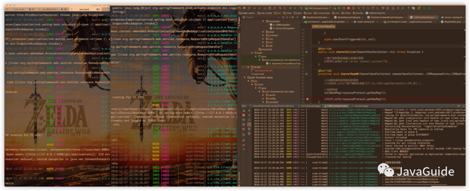Close the Run panel tab with red X
This screenshot has width=470, height=191.
click(244, 145)
